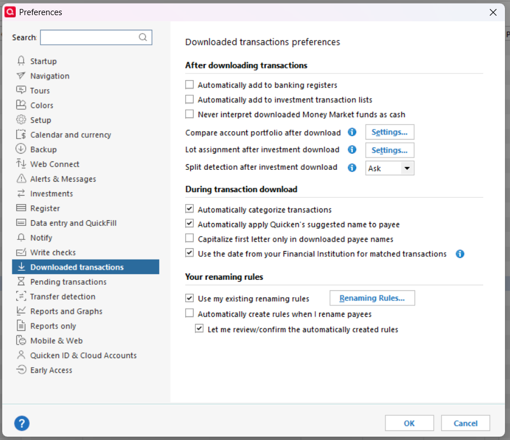
Task: Click the Quicken ID person icon
Action: click(21, 355)
